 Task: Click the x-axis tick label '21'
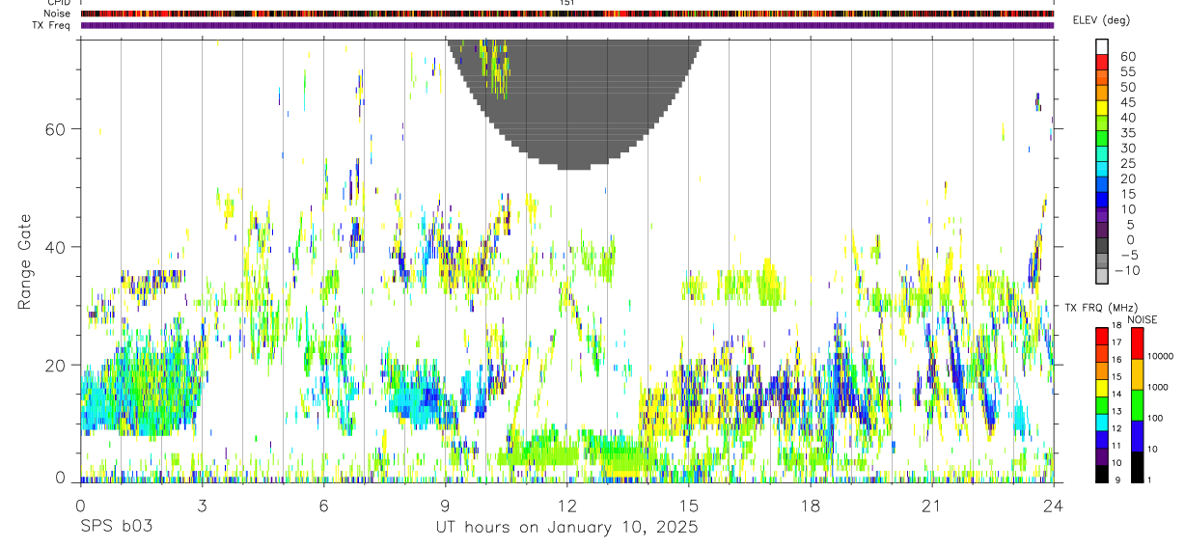932,506
